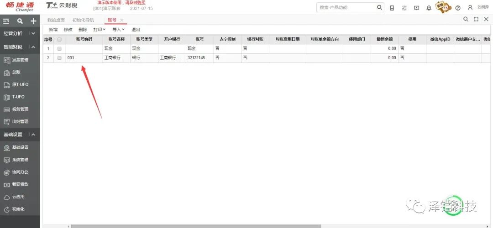The height and width of the screenshot is (228, 493).
Task: Open 总账 general ledger icon
Action: click(7, 72)
